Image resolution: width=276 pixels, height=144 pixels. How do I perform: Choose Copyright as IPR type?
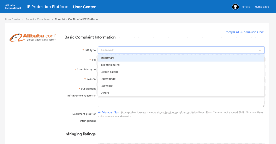[x=181, y=86]
